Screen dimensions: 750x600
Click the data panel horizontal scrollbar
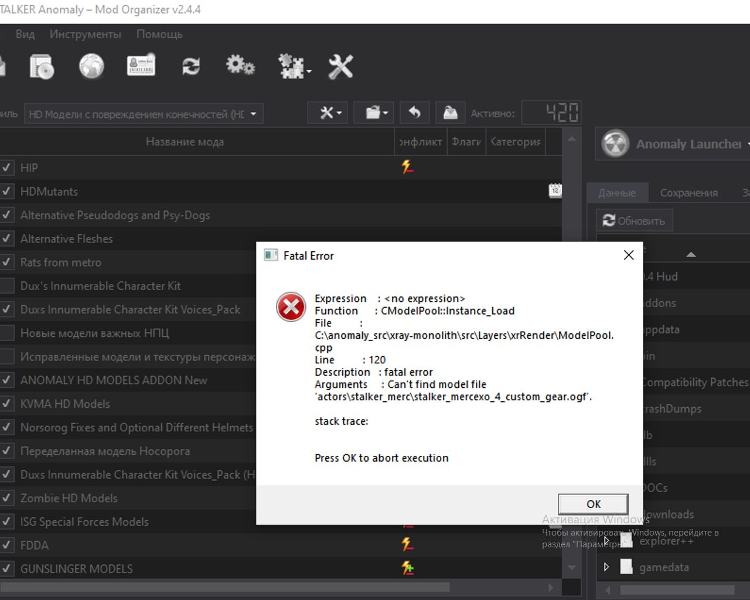[x=677, y=590]
